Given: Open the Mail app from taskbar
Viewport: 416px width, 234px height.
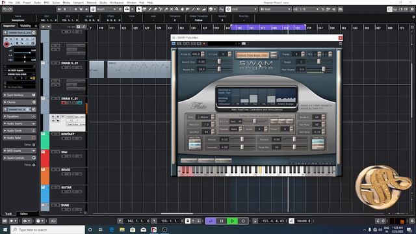Looking at the screenshot, I should (x=143, y=229).
